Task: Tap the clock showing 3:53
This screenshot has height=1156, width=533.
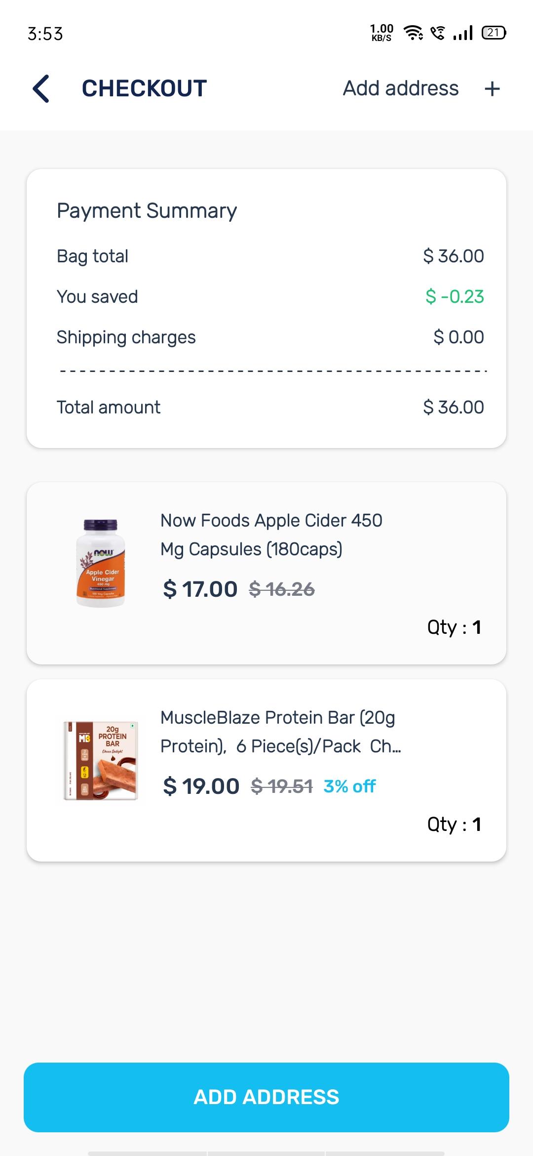Action: click(x=45, y=34)
